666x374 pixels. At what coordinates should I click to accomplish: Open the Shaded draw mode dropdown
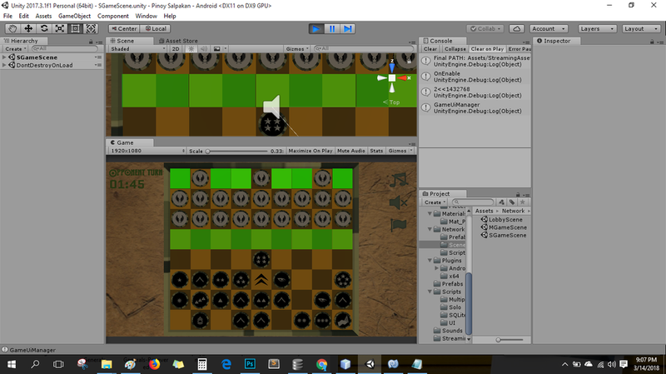pyautogui.click(x=137, y=49)
